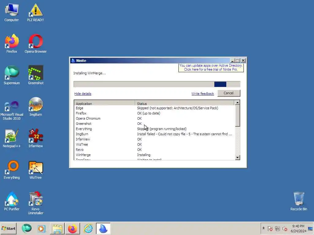314x235 pixels.
Task: Open the Write feedback link
Action: 203,94
